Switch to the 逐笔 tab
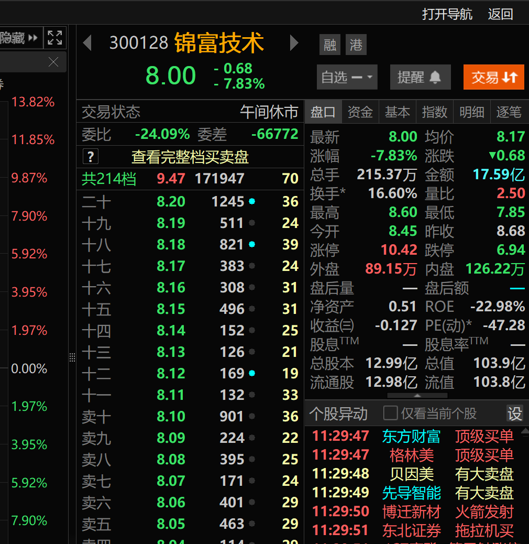The width and height of the screenshot is (529, 544). pos(509,112)
